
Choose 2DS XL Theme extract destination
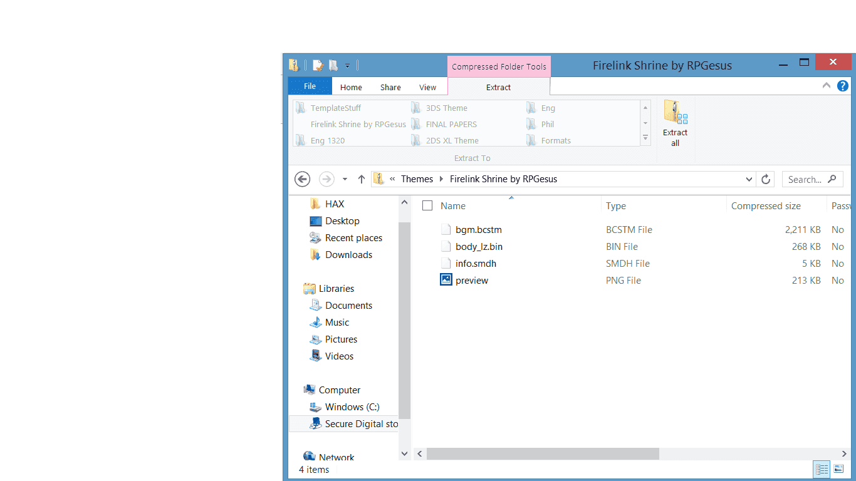(452, 140)
